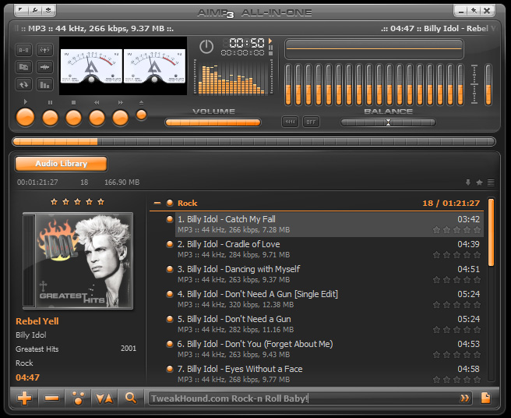Viewport: 511px width, 418px height.
Task: Stop playback with the Stop button
Action: (74, 118)
